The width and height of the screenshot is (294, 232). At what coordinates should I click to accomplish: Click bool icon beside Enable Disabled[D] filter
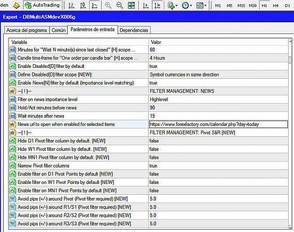coord(13,66)
